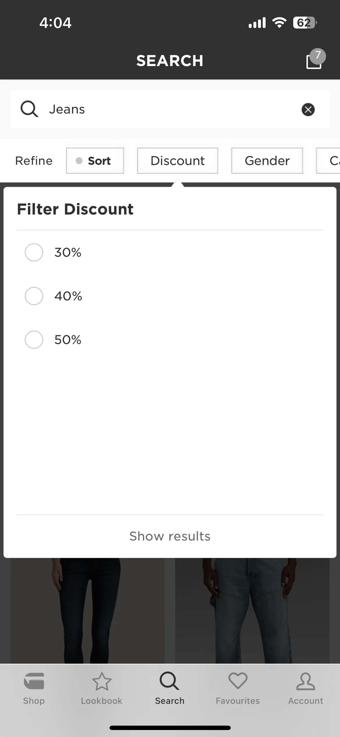Open Favourites heart icon

point(238,681)
